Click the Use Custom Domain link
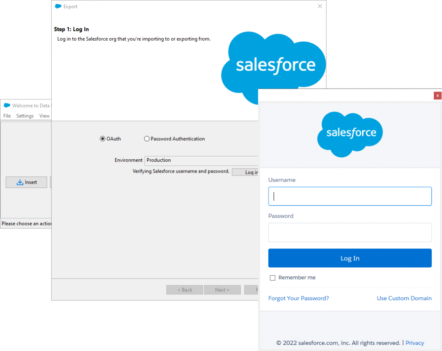This screenshot has height=351, width=442. pyautogui.click(x=404, y=298)
